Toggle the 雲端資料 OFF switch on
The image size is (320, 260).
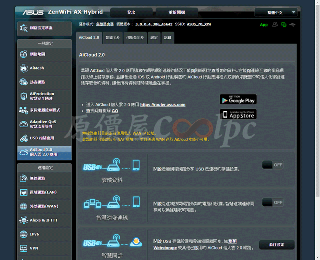(x=273, y=165)
